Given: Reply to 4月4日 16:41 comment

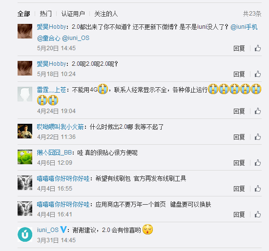Looking at the screenshot, I should [x=239, y=215].
